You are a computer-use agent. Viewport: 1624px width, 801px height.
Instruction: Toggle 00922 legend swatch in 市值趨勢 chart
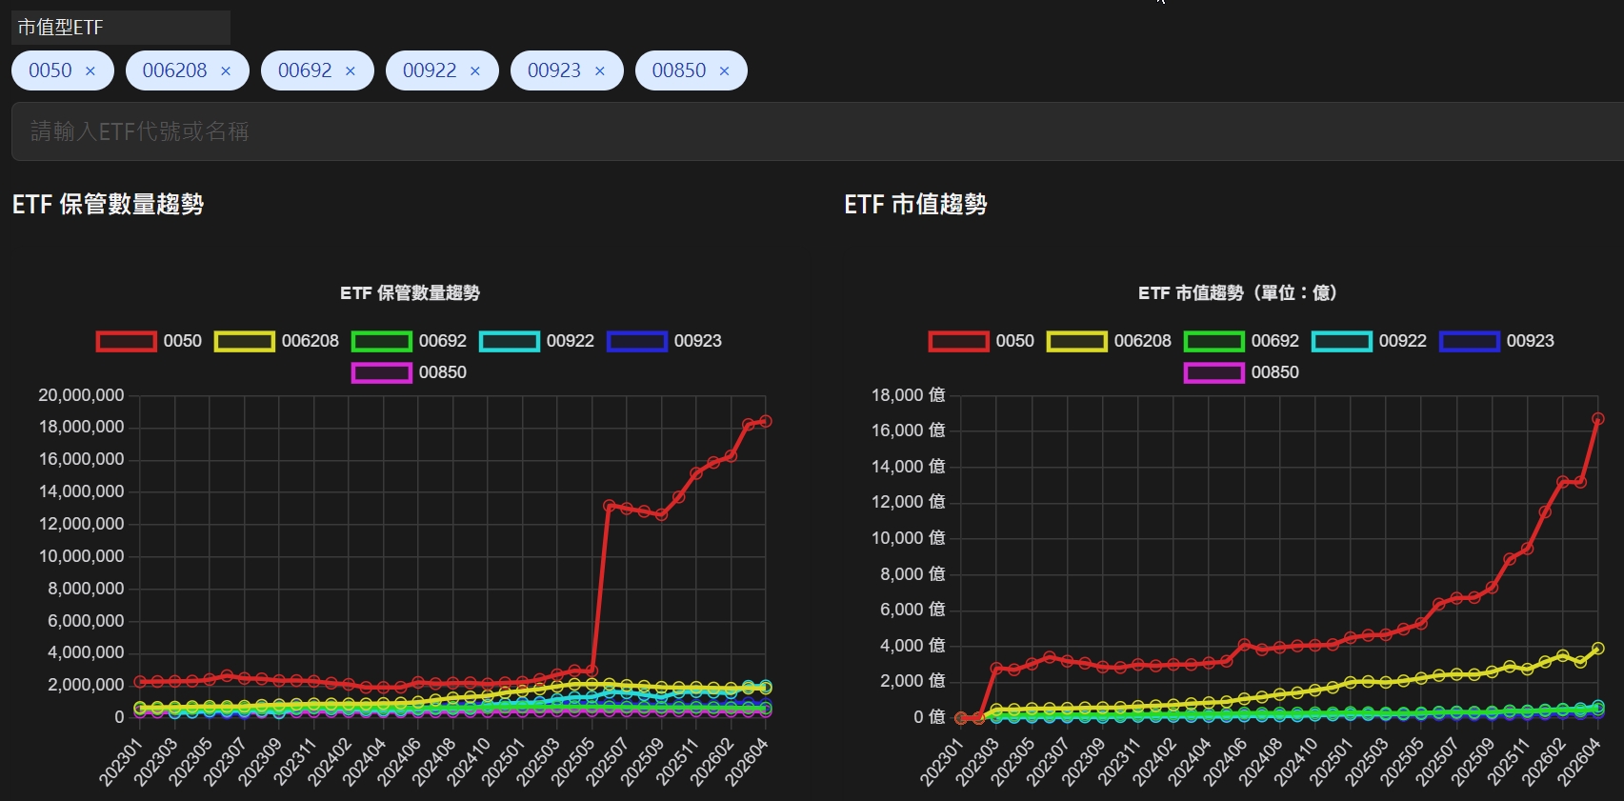[x=1341, y=341]
